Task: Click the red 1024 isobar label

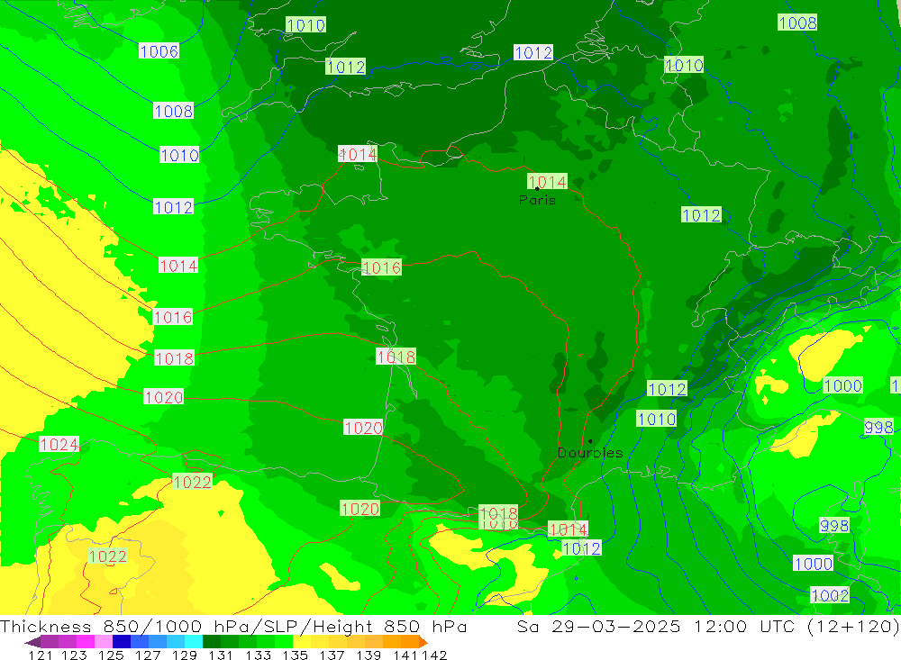Action: (59, 444)
